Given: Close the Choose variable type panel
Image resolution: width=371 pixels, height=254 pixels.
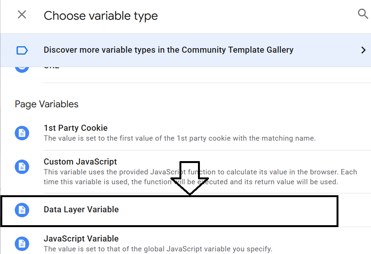Looking at the screenshot, I should pyautogui.click(x=22, y=15).
